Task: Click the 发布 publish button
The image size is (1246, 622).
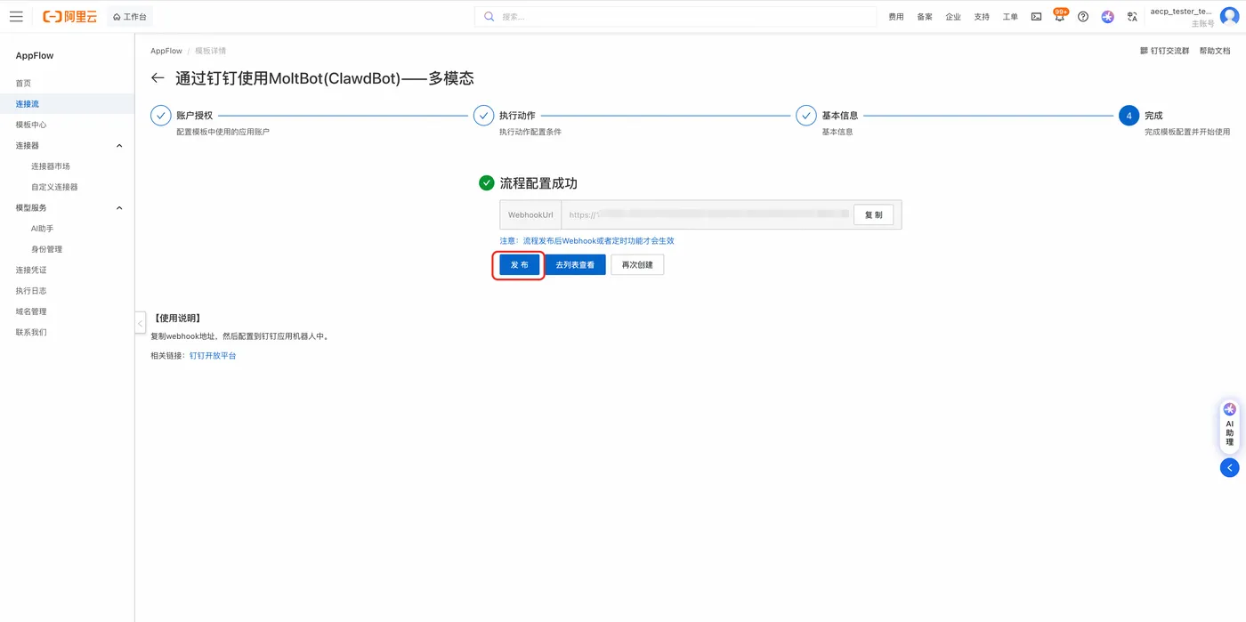Action: (x=519, y=265)
